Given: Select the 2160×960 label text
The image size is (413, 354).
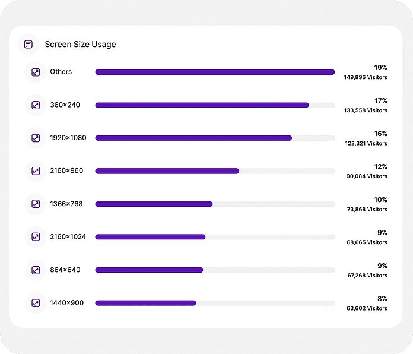Looking at the screenshot, I should pyautogui.click(x=66, y=171).
